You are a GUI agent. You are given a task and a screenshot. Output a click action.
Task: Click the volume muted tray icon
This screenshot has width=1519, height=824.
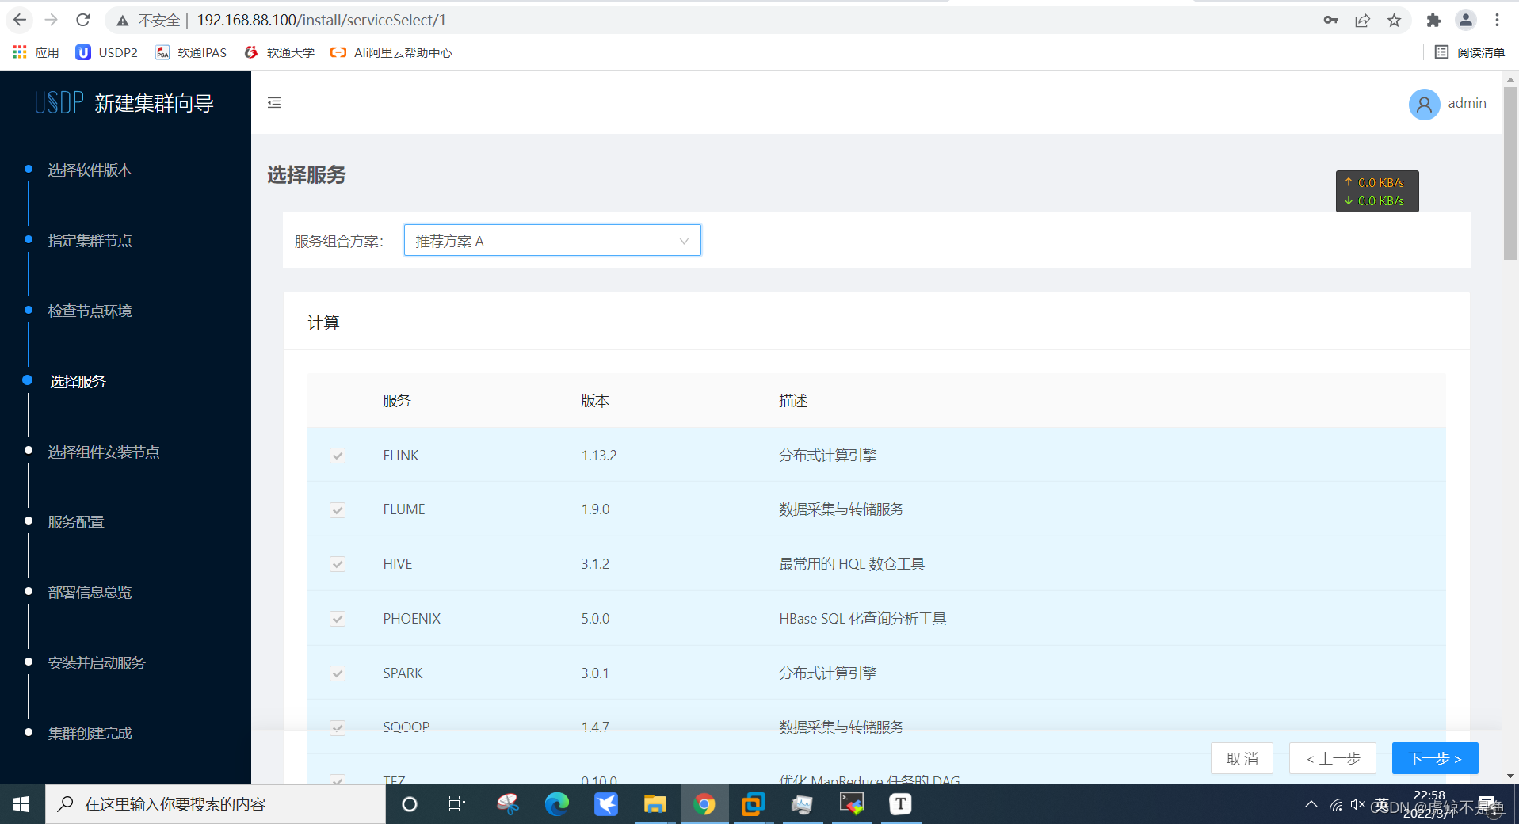click(1357, 804)
